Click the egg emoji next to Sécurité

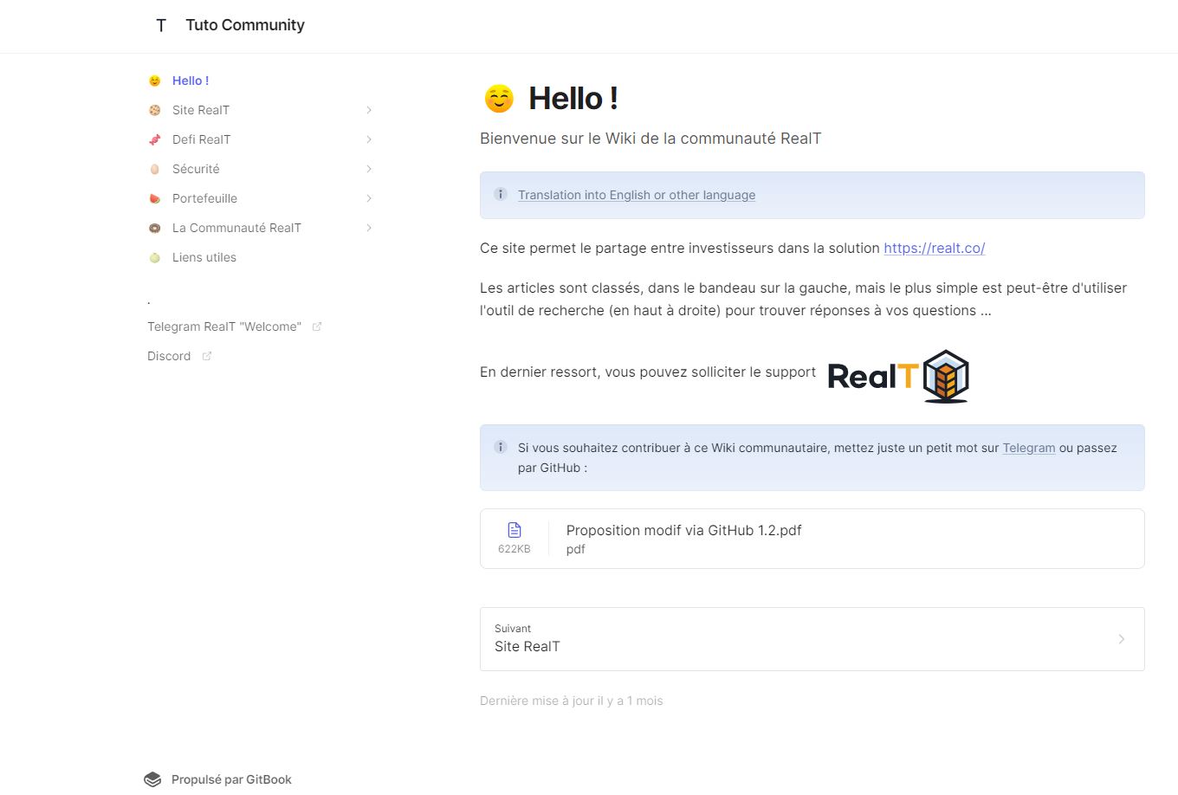point(155,169)
